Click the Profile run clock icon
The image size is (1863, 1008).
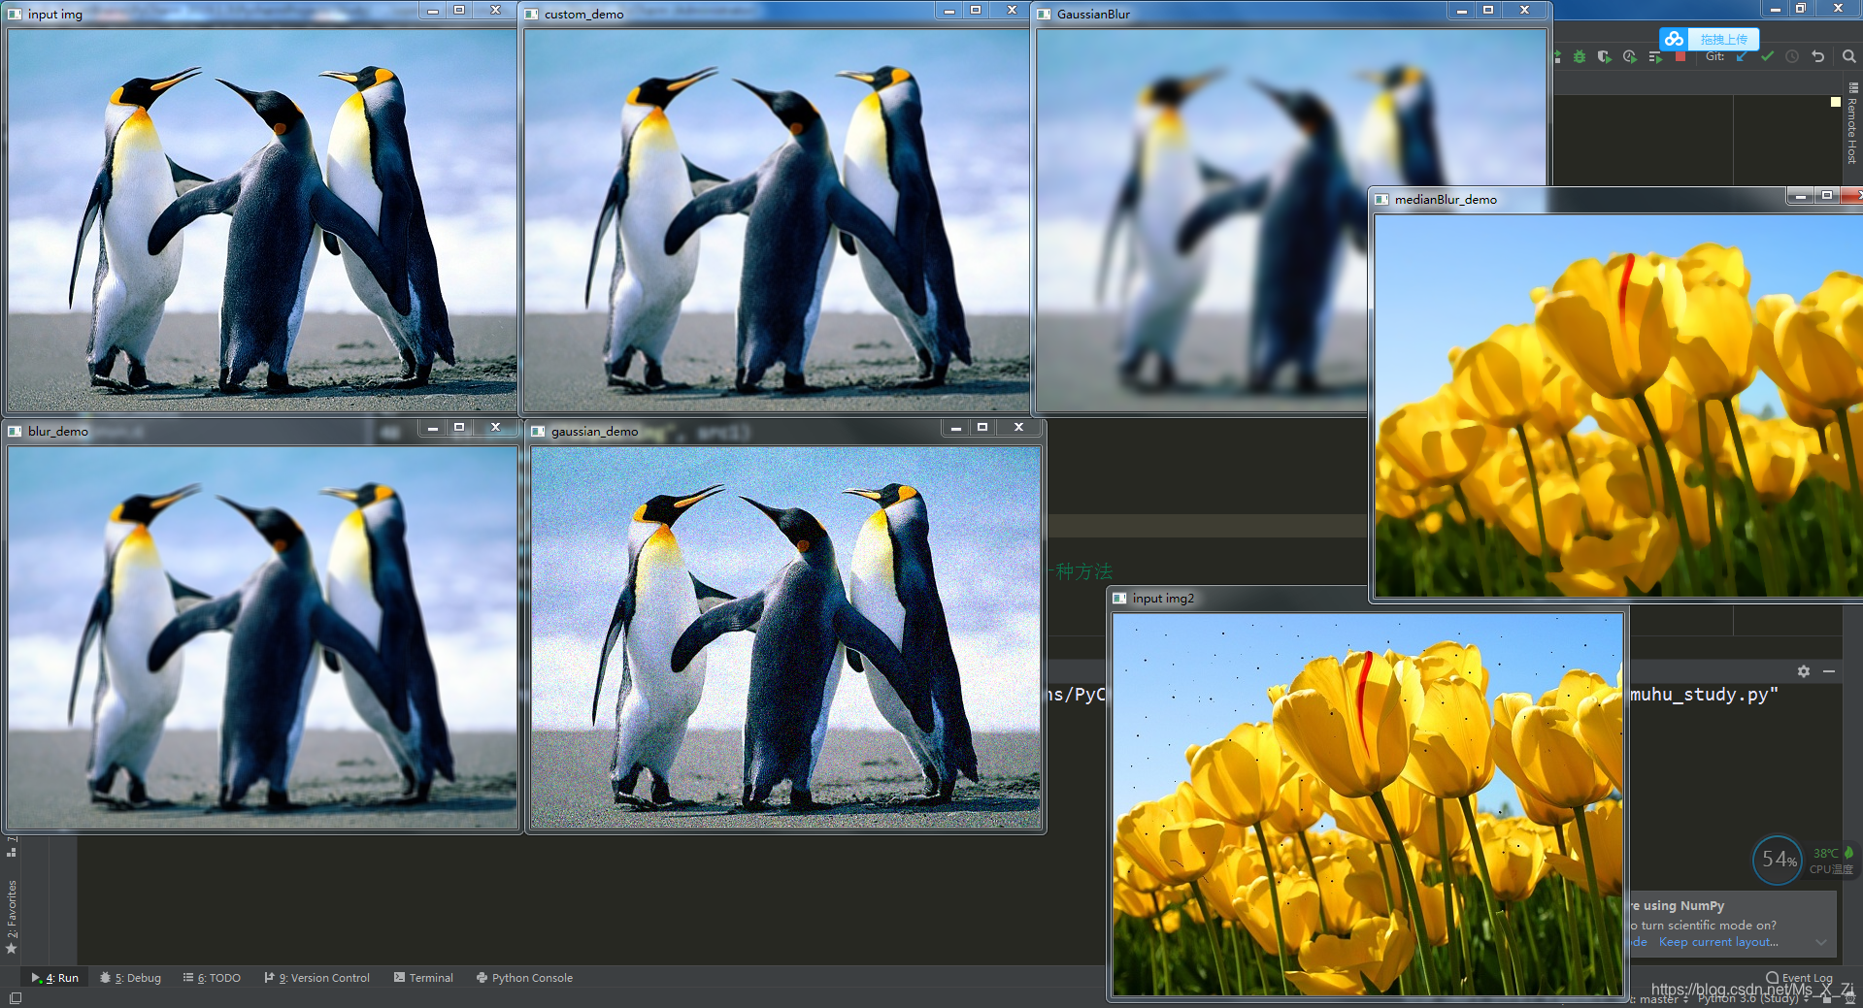(1629, 57)
